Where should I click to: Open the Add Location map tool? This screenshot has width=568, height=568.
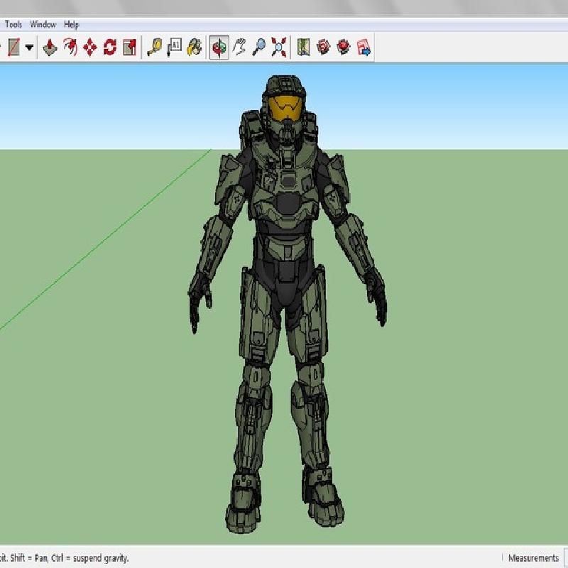pos(303,48)
